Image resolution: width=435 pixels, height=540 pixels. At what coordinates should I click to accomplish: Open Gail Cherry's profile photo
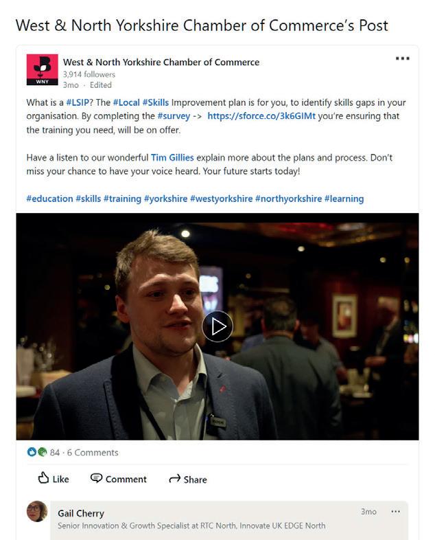click(37, 511)
